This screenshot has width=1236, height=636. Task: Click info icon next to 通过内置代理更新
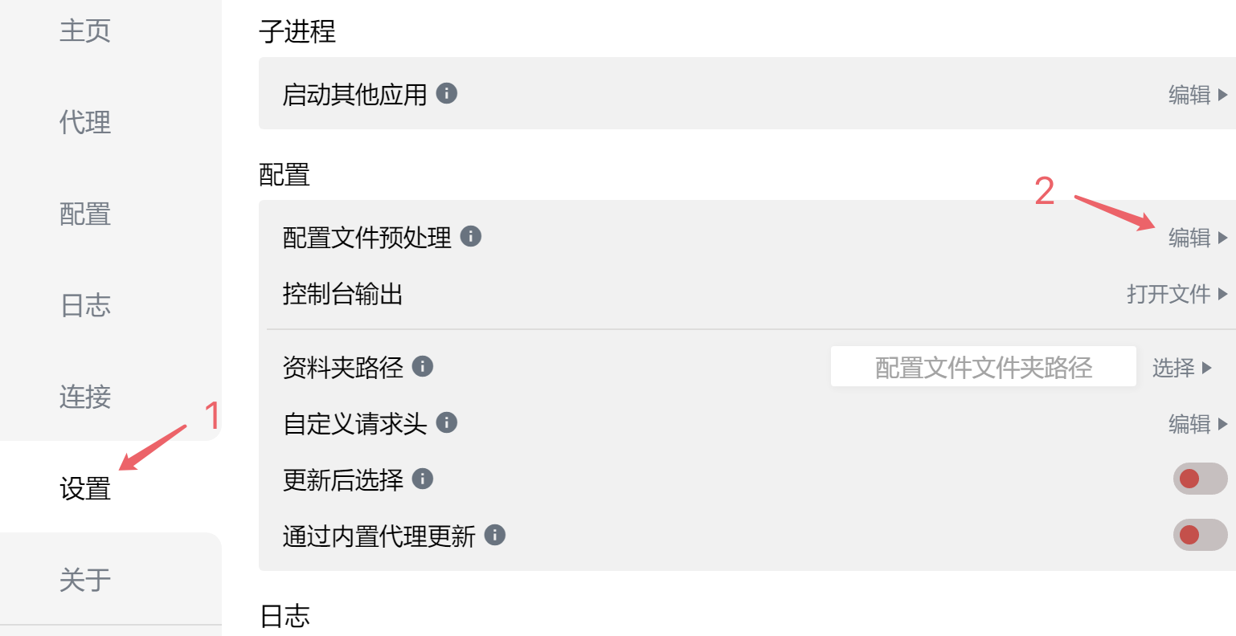click(495, 535)
